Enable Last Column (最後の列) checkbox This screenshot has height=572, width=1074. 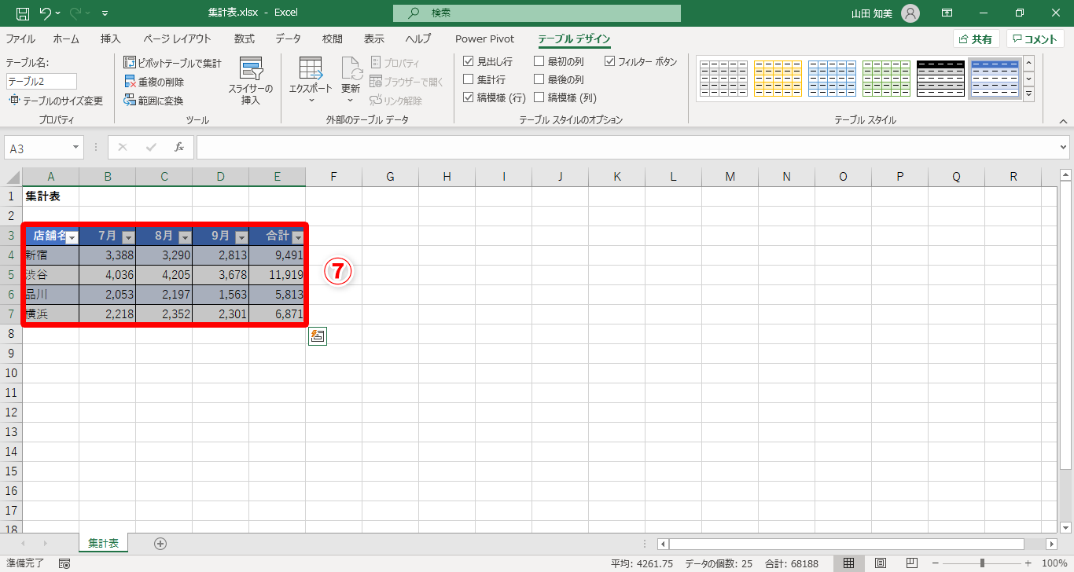coord(539,79)
